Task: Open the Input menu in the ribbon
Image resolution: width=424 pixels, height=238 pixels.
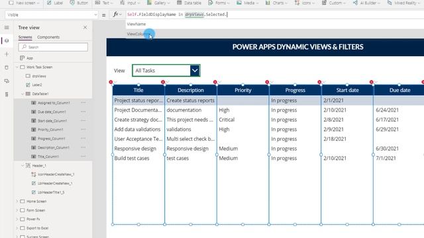Action: (130, 3)
